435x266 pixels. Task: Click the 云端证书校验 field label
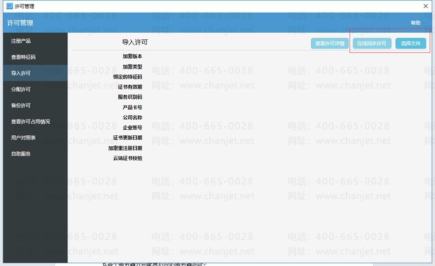coord(128,158)
